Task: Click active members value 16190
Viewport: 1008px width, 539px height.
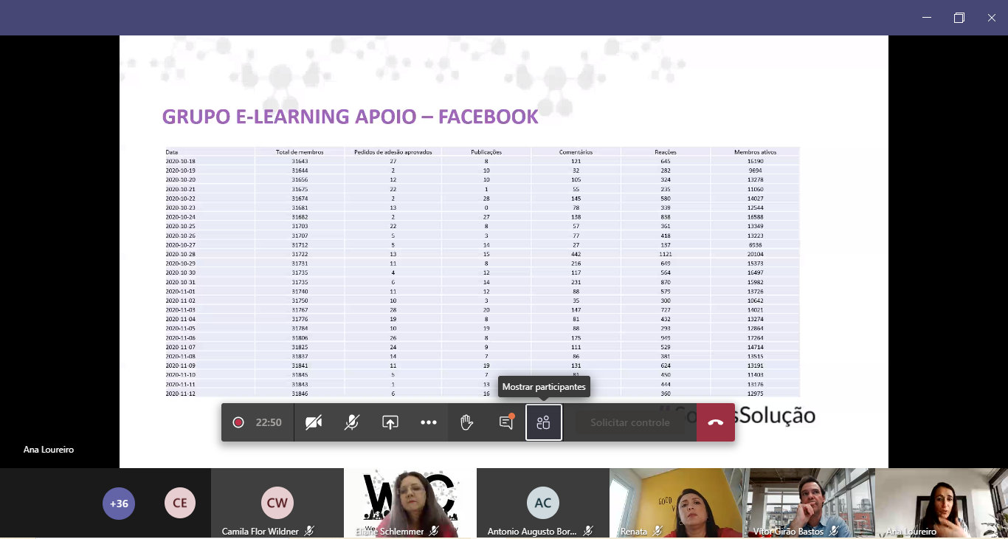Action: pyautogui.click(x=755, y=161)
